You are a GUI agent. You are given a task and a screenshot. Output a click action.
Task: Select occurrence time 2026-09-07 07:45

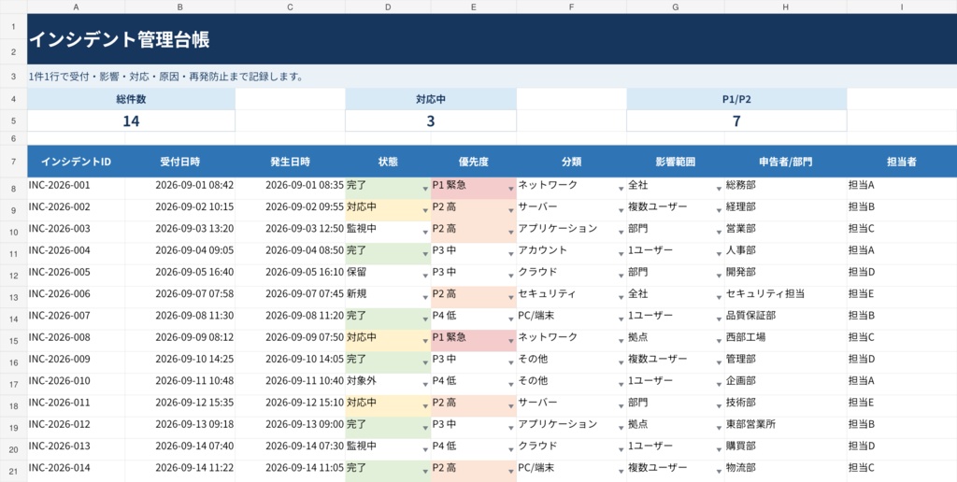click(290, 297)
